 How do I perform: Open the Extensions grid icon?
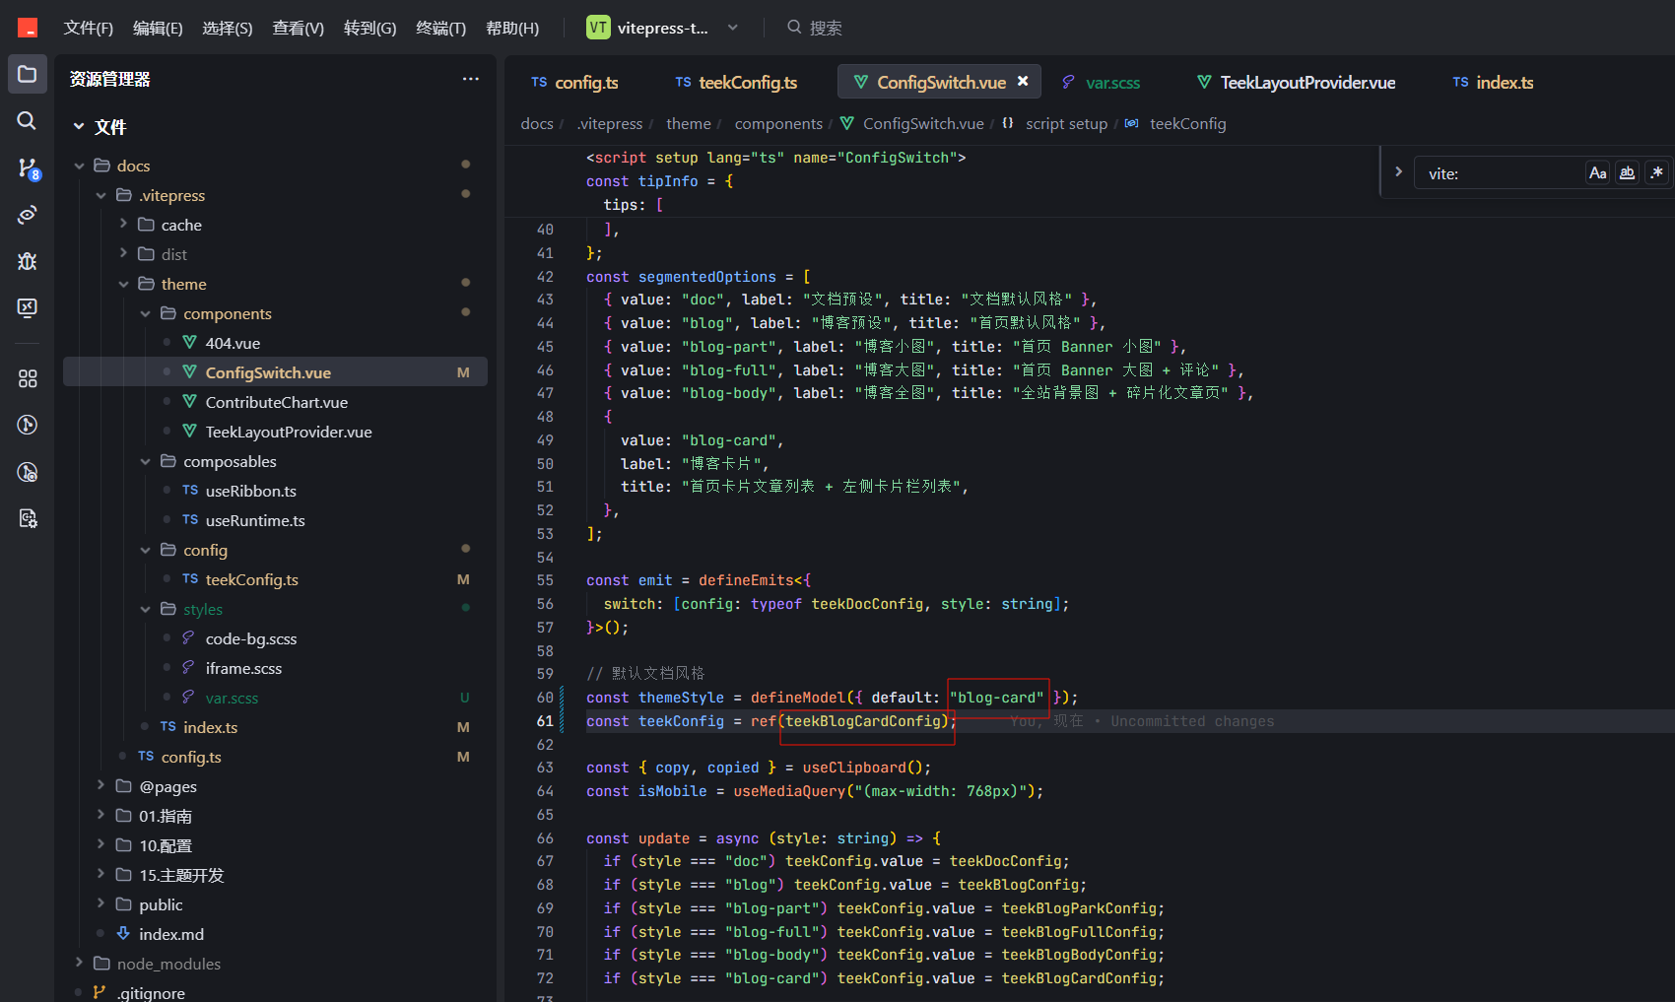point(28,378)
